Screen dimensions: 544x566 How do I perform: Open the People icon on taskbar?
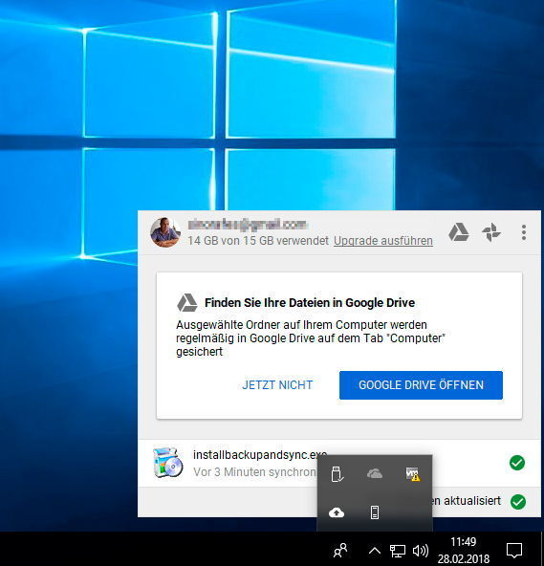340,550
